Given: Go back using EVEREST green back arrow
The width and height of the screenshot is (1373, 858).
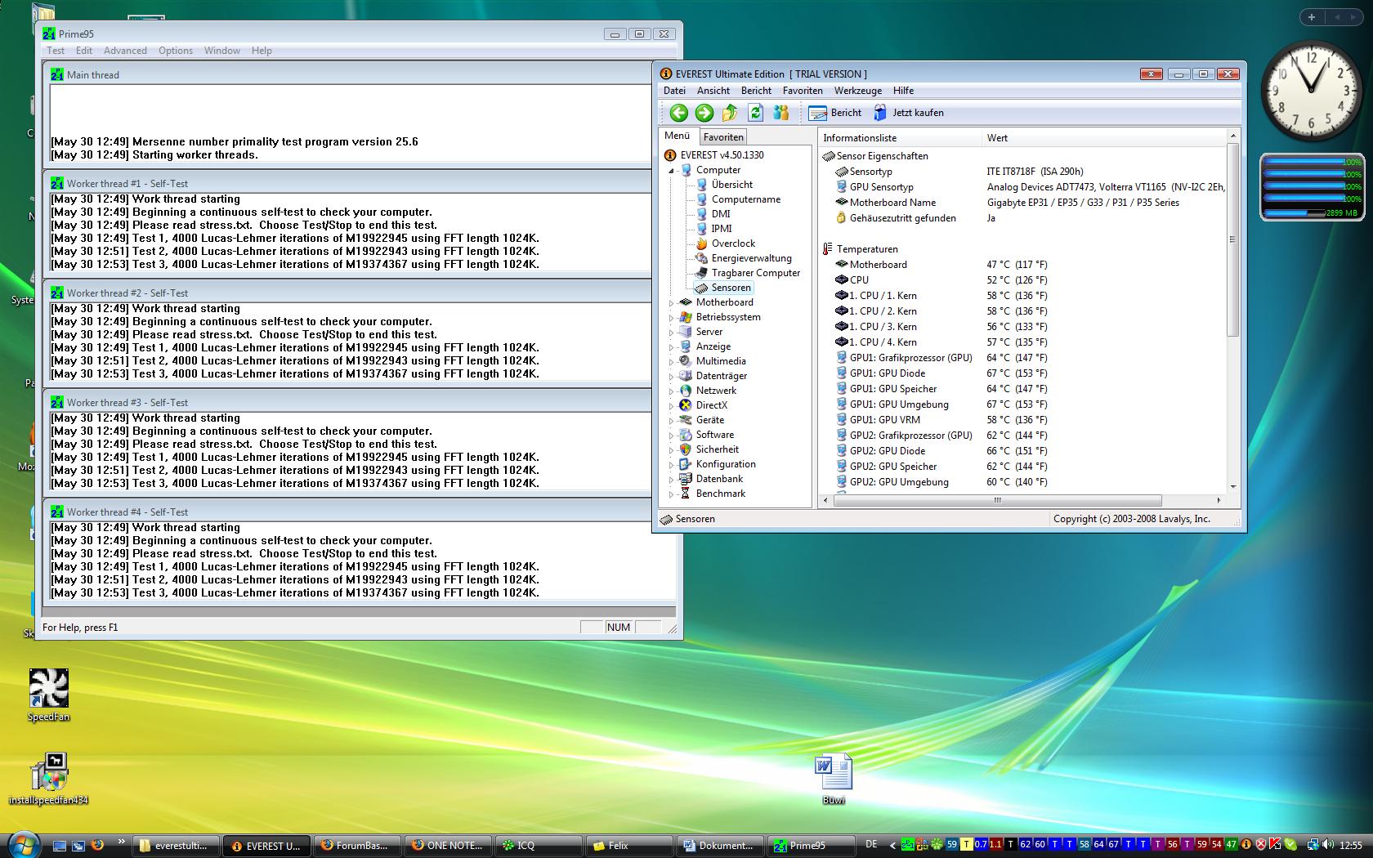Looking at the screenshot, I should (x=678, y=113).
